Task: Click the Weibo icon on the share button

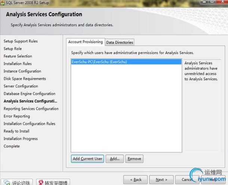Action: point(41,182)
